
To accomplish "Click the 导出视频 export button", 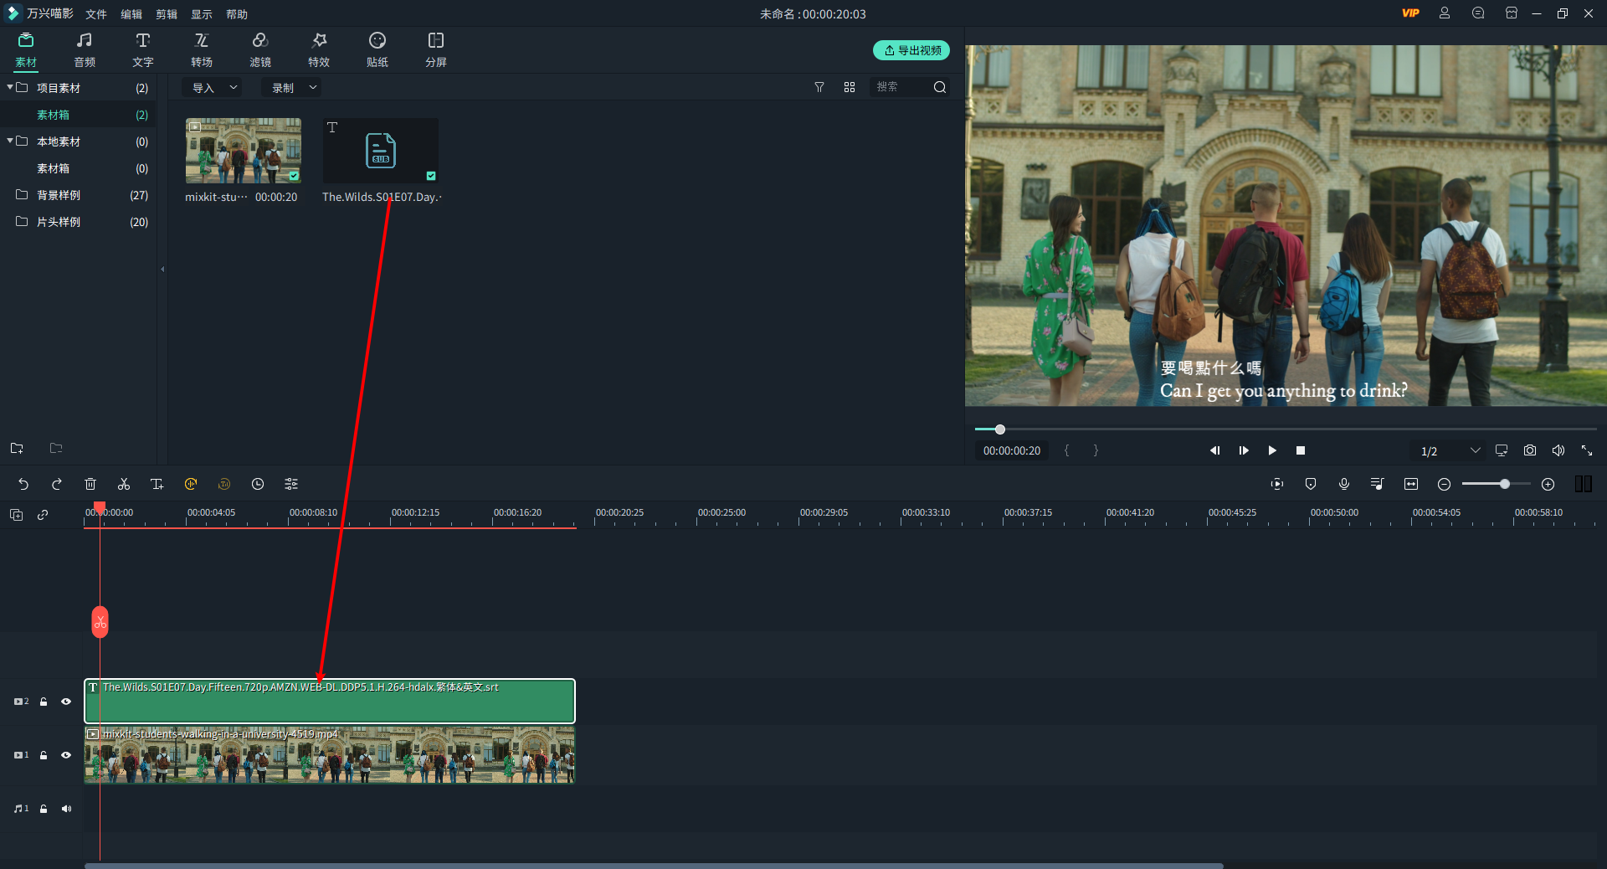I will [911, 50].
